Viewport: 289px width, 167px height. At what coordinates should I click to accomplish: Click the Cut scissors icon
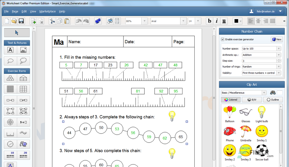52,21
